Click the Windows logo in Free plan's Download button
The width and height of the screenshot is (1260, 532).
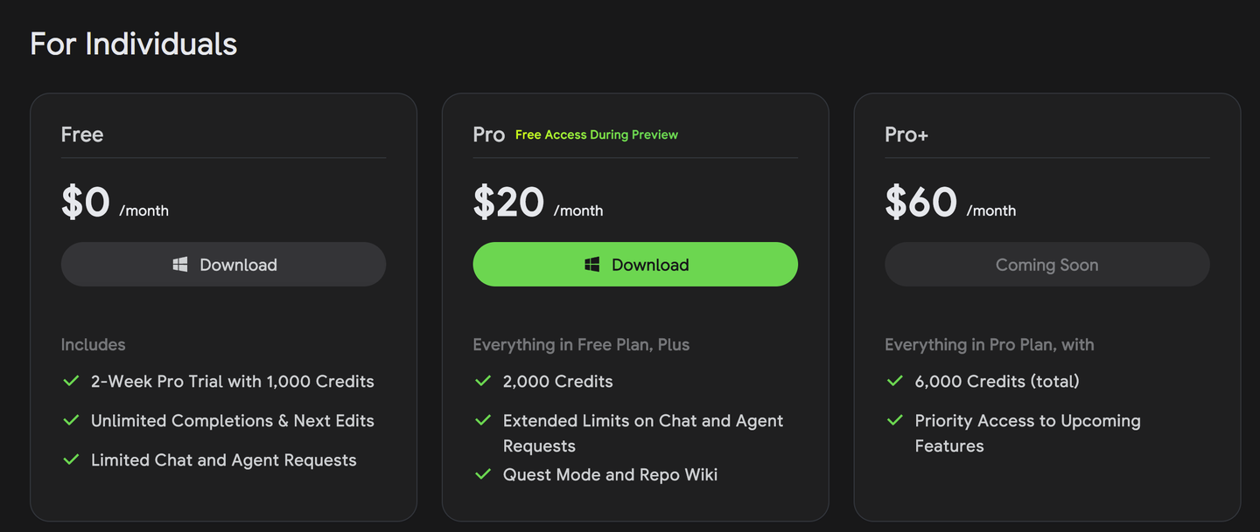tap(180, 264)
